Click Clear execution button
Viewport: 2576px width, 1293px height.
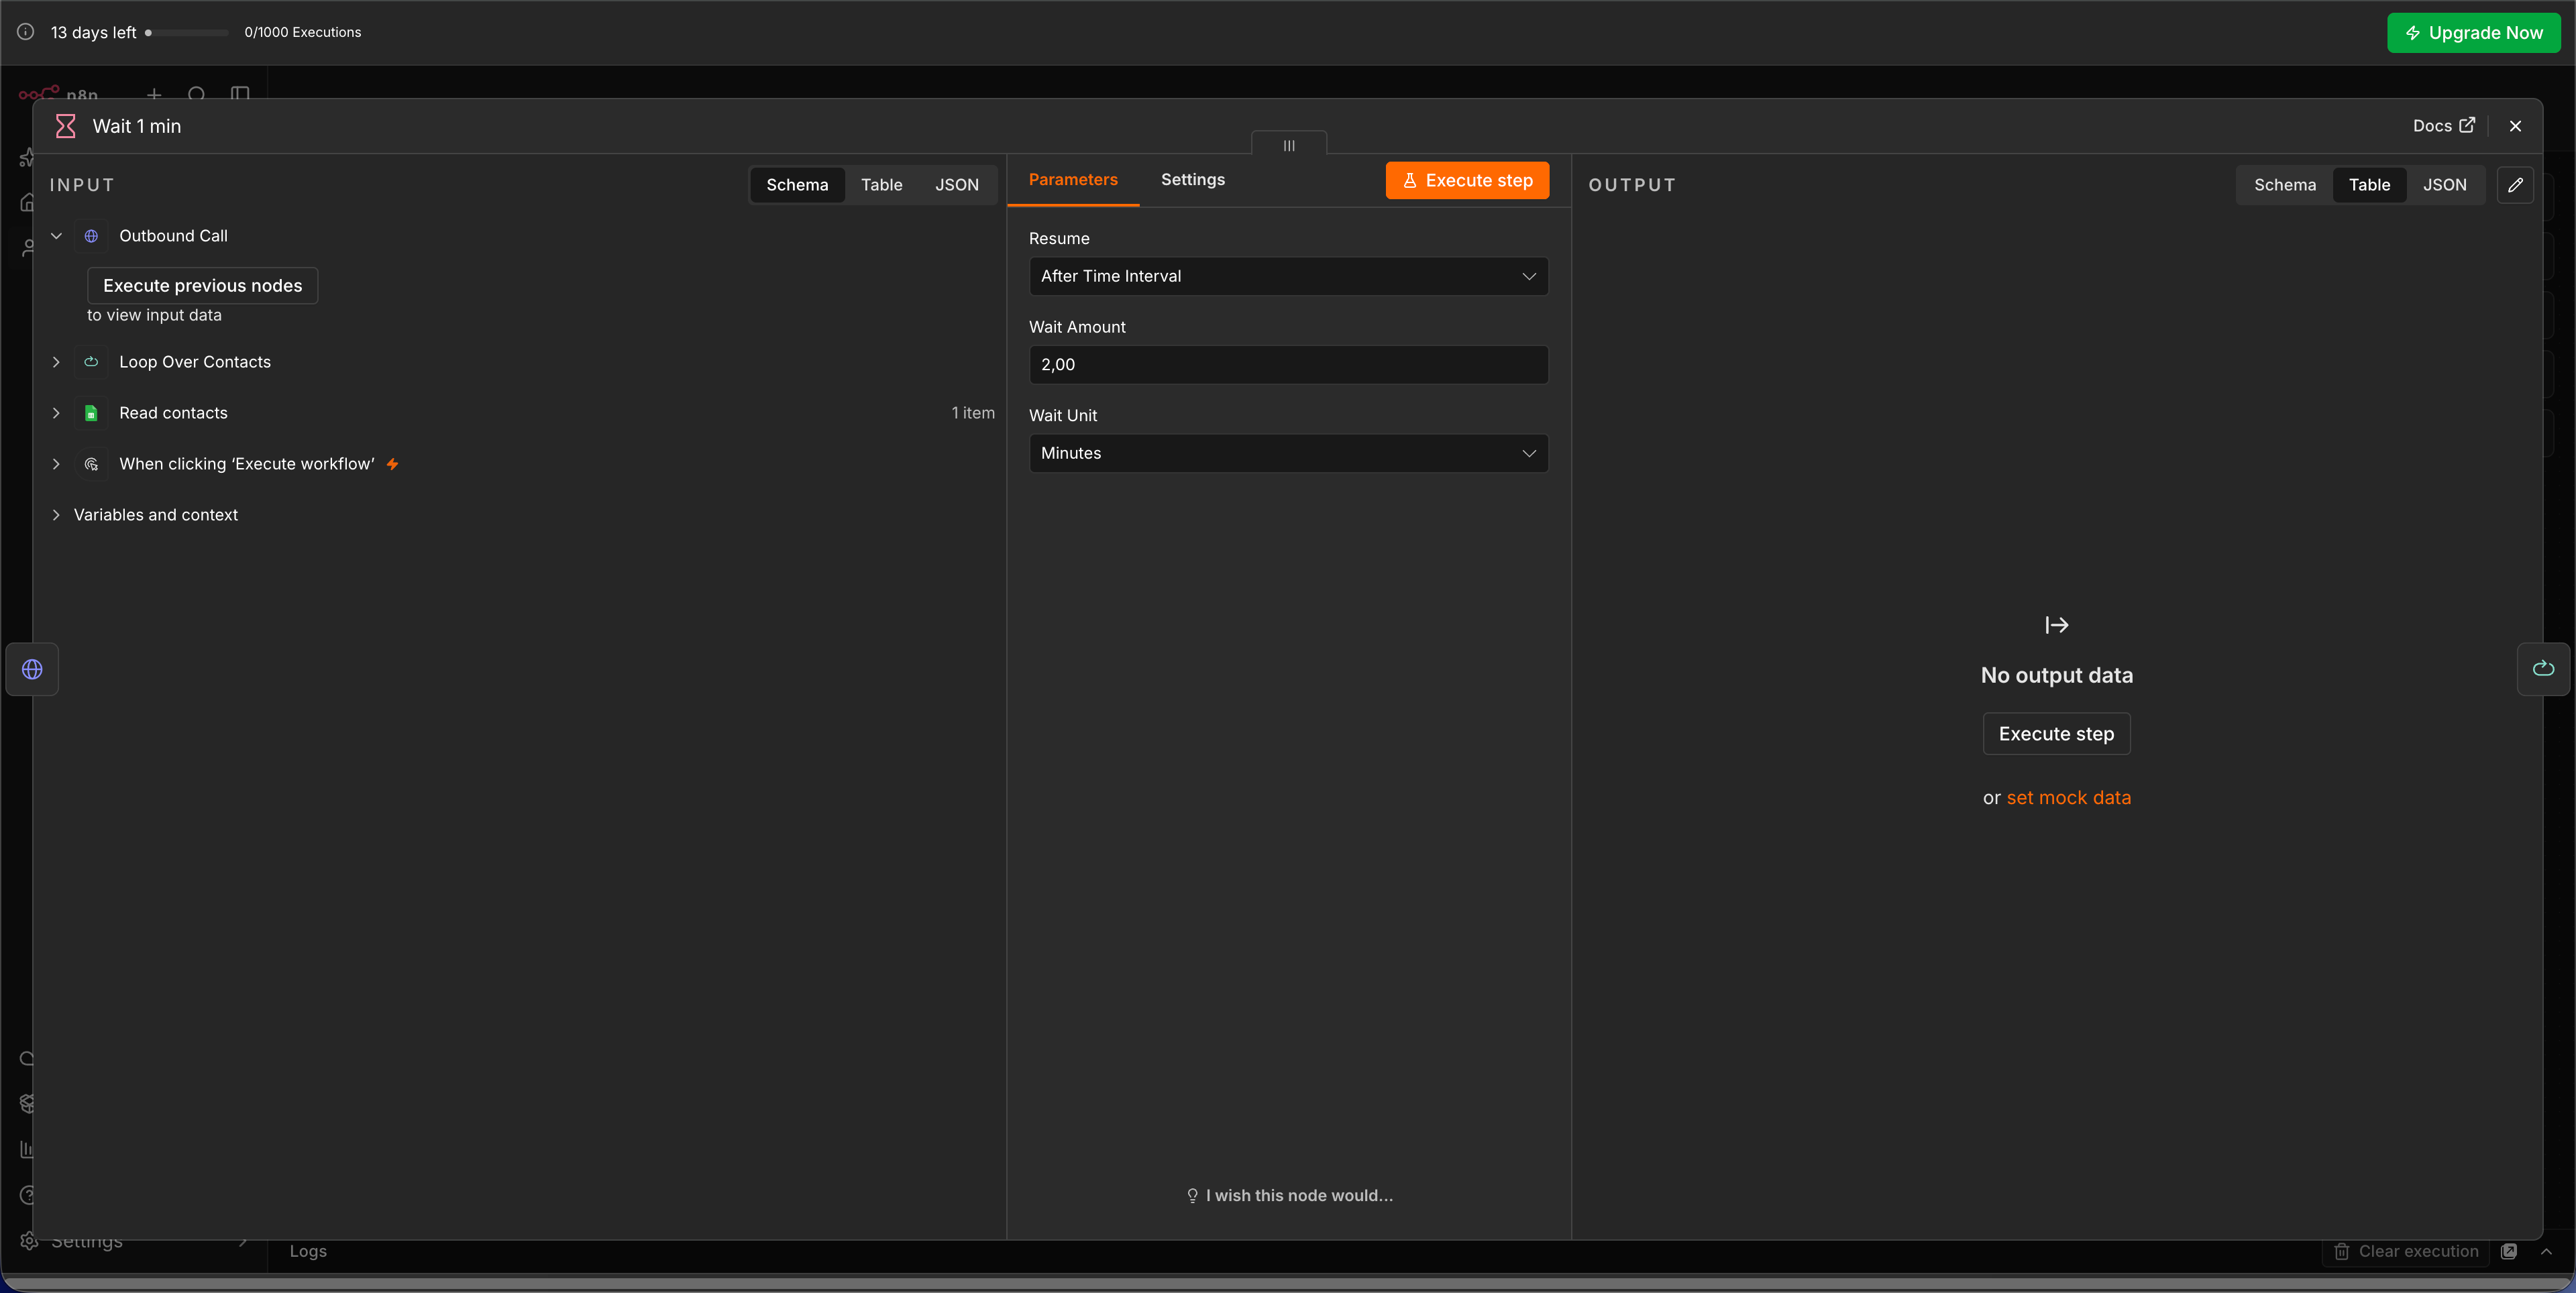point(2405,1251)
